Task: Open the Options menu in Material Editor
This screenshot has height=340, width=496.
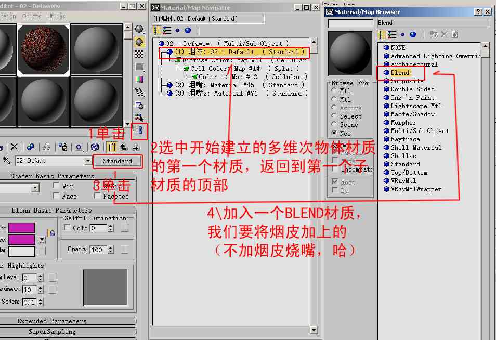Action: point(32,16)
